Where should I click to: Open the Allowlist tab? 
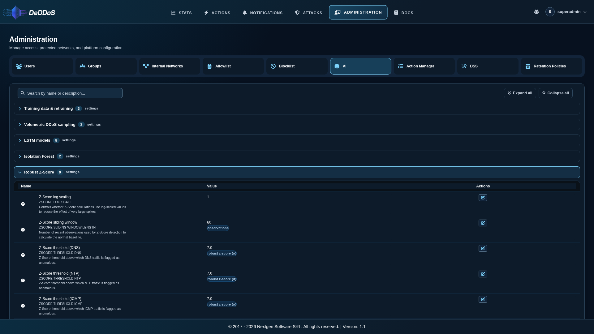pyautogui.click(x=233, y=66)
